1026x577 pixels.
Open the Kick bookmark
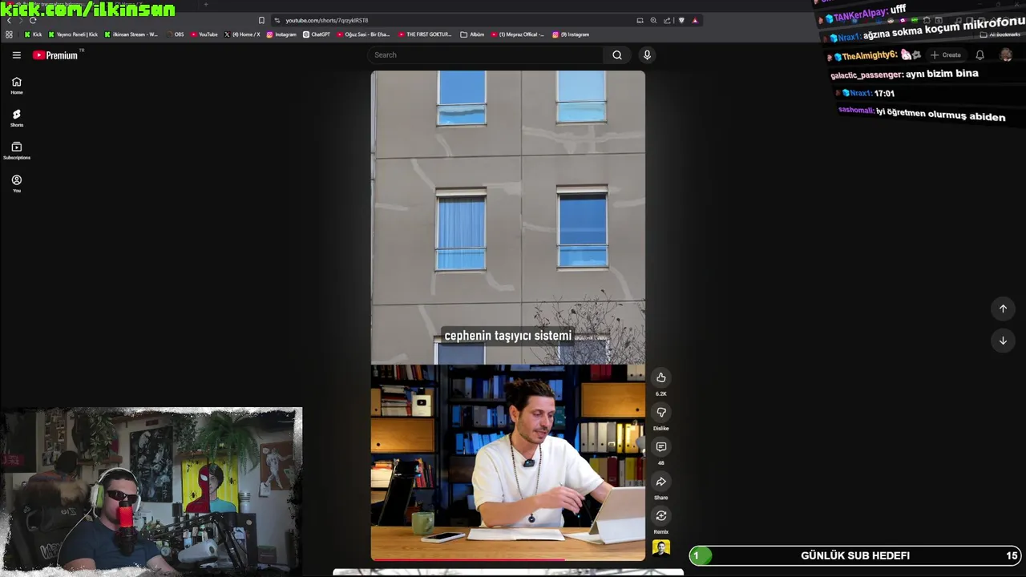33,34
